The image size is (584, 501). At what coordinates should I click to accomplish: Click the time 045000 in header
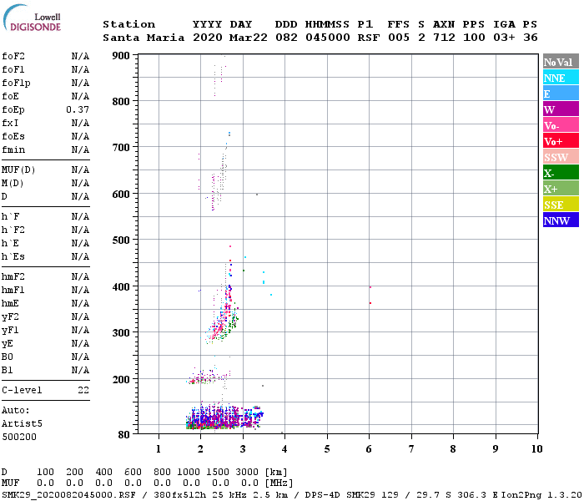point(328,38)
